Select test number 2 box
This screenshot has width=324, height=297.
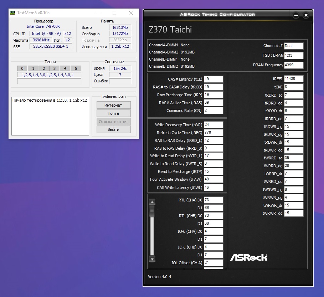pos(44,68)
